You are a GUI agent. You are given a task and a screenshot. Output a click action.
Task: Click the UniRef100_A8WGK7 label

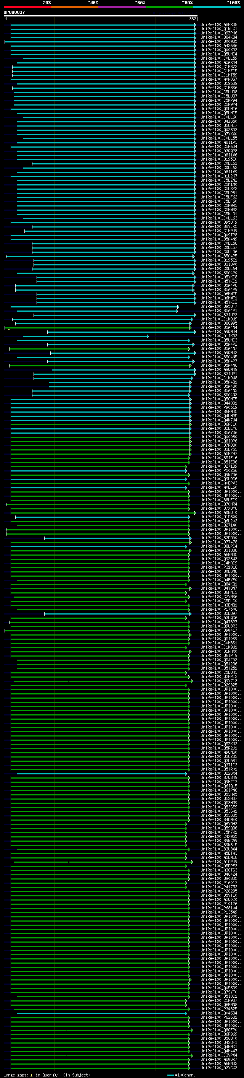pyautogui.click(x=218, y=1059)
